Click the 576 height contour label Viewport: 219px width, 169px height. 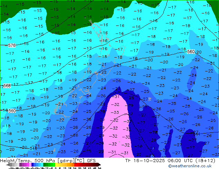[12, 45]
